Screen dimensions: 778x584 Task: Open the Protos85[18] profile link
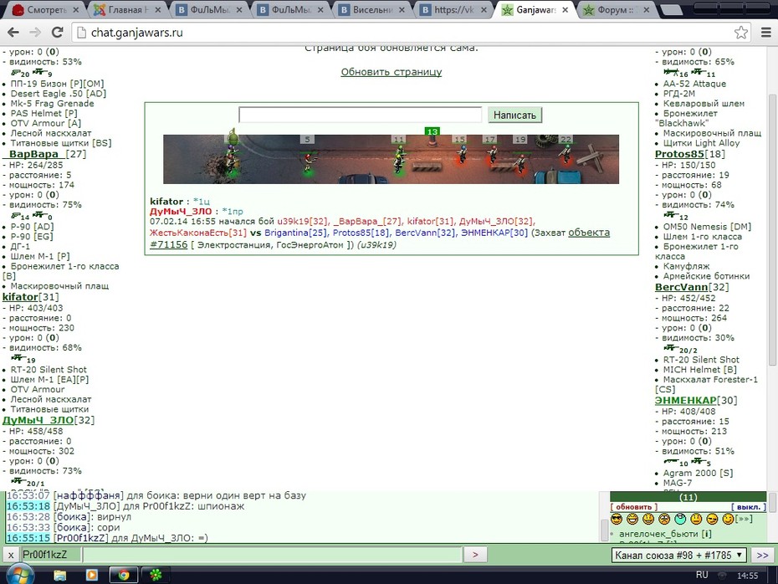coord(689,154)
